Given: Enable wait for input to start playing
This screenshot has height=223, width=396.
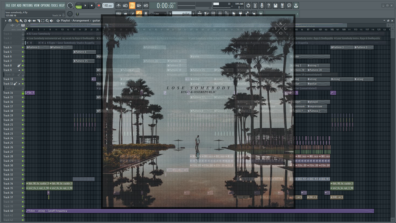Looking at the screenshot, I should pos(125,5).
